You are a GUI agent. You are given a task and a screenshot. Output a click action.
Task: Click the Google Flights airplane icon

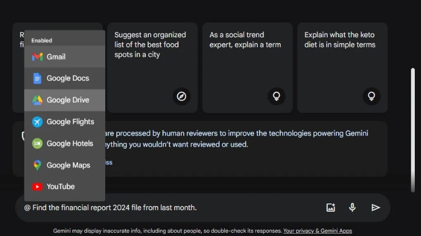click(37, 122)
